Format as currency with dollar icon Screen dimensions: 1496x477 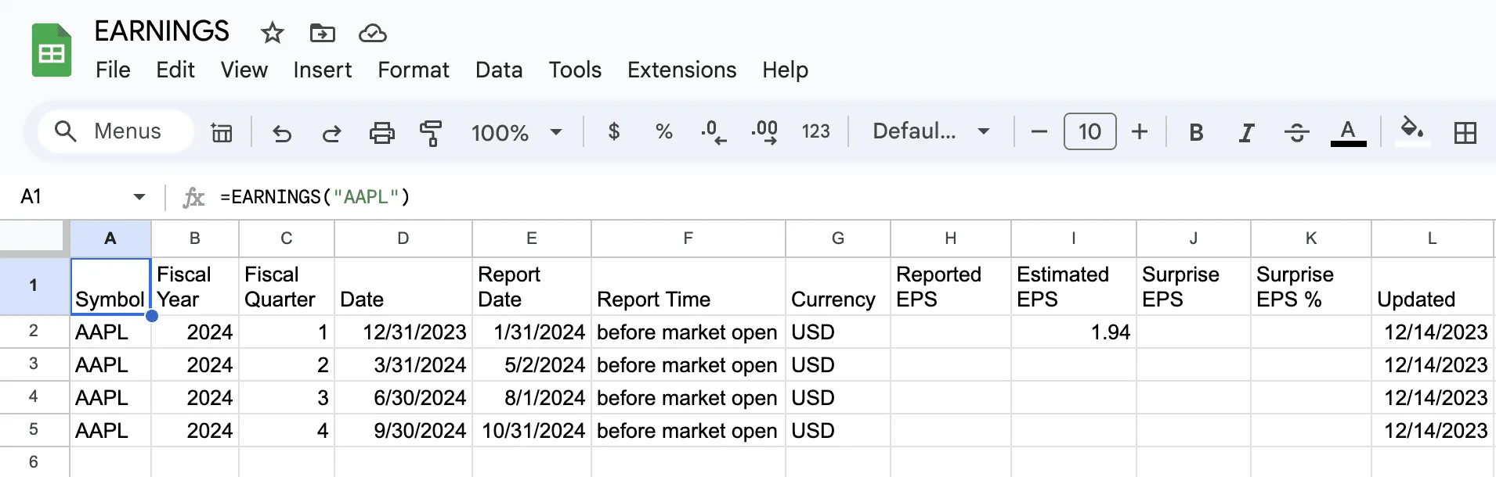(x=614, y=131)
